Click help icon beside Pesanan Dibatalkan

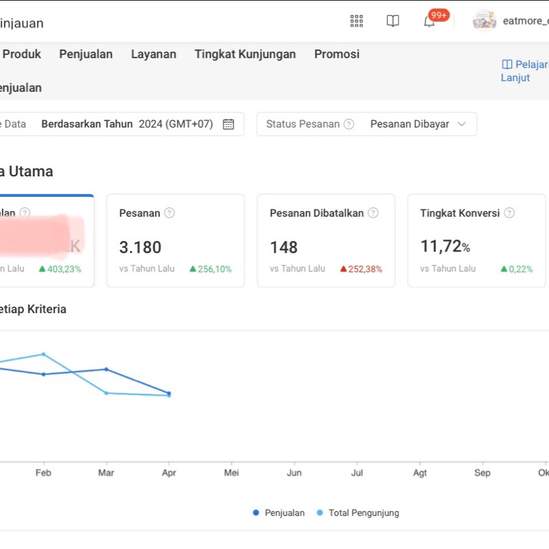coord(373,213)
